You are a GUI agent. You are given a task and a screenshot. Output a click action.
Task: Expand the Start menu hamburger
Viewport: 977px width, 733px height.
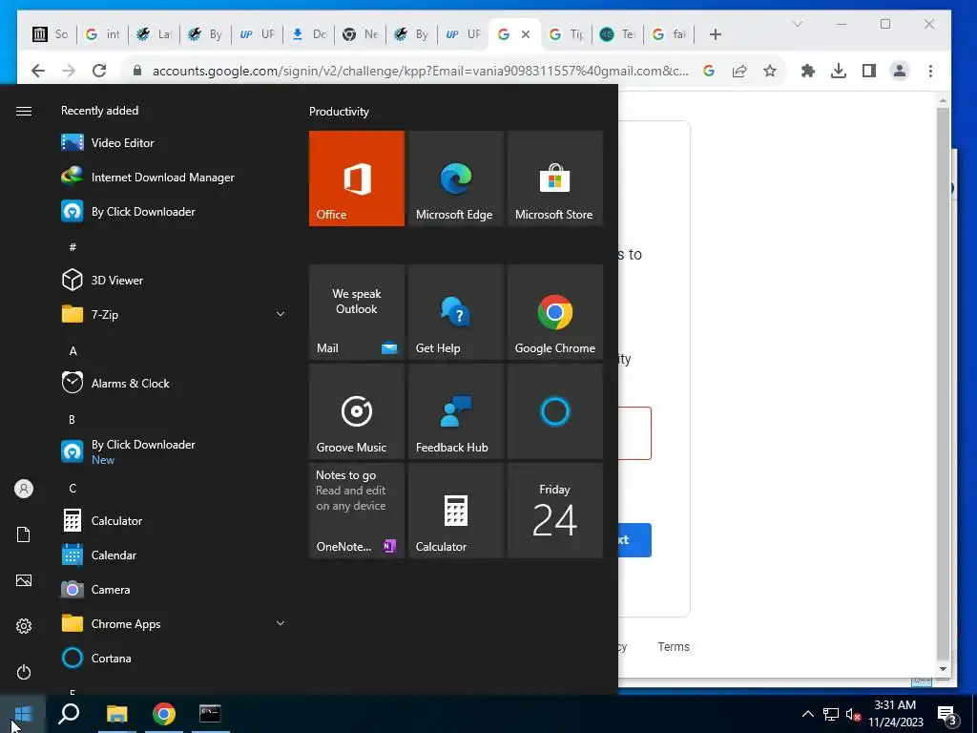pos(24,111)
